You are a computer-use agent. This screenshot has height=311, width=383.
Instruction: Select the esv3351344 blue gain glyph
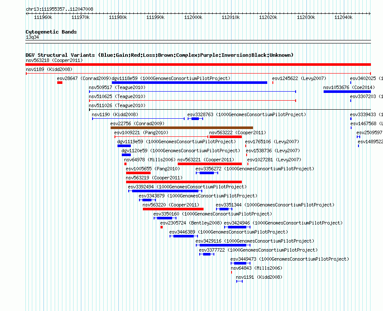(x=224, y=209)
